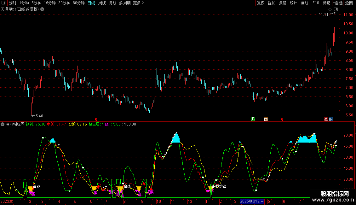The width and height of the screenshot is (356, 205).
Task: Click the red 涨 marker icon
Action: pos(326,119)
